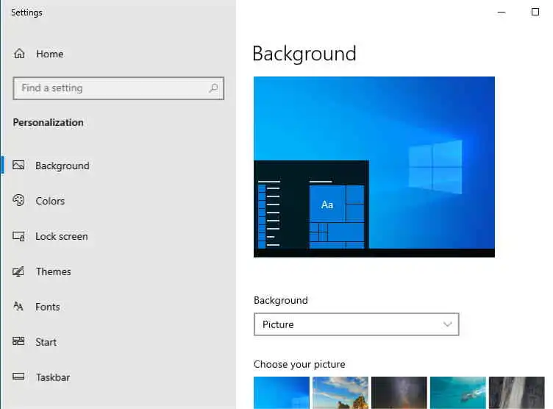Viewport: 553px width, 409px height.
Task: Choose the night sky wallpaper thumbnail
Action: (399, 392)
